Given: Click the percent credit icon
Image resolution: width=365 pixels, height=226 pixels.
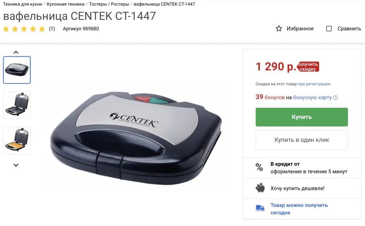Looking at the screenshot, I should pyautogui.click(x=259, y=167).
